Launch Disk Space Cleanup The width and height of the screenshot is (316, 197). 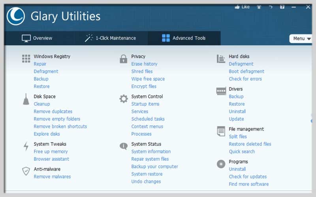[42, 104]
